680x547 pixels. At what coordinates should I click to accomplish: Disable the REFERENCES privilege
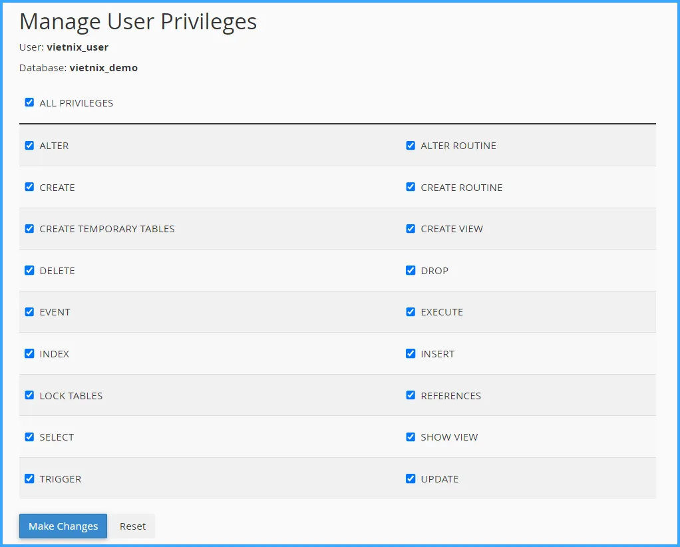[x=411, y=395]
